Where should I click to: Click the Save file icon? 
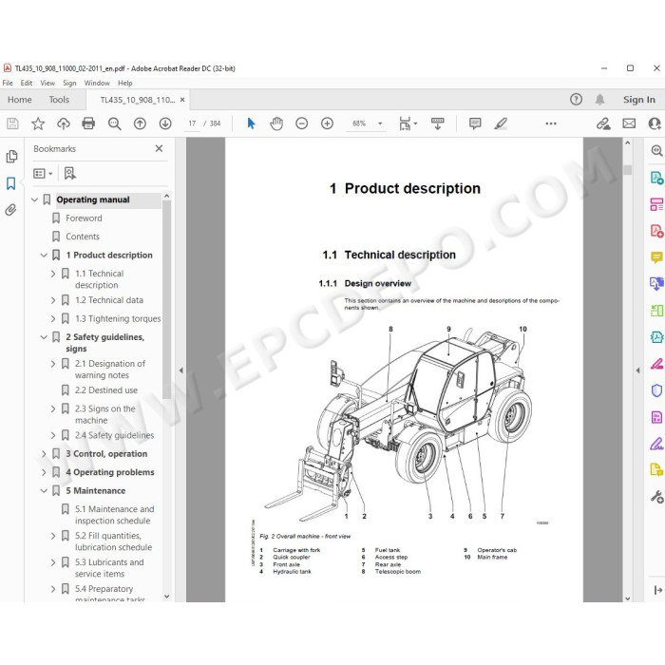click(12, 123)
